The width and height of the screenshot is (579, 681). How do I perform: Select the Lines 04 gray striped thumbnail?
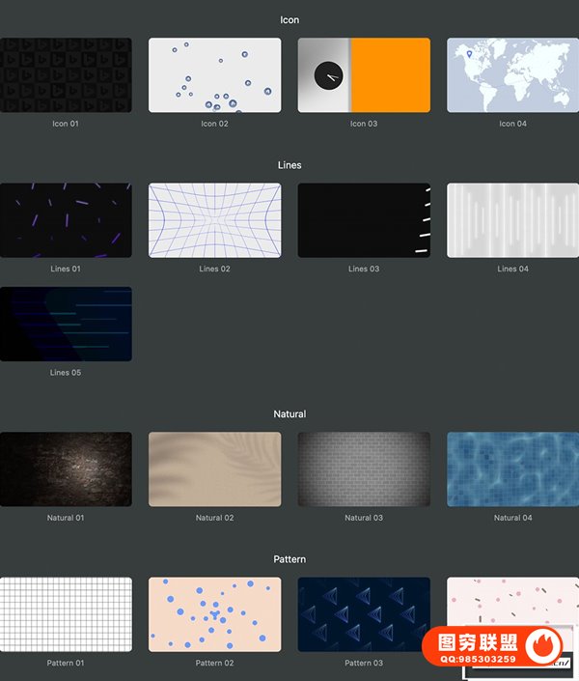tap(512, 220)
